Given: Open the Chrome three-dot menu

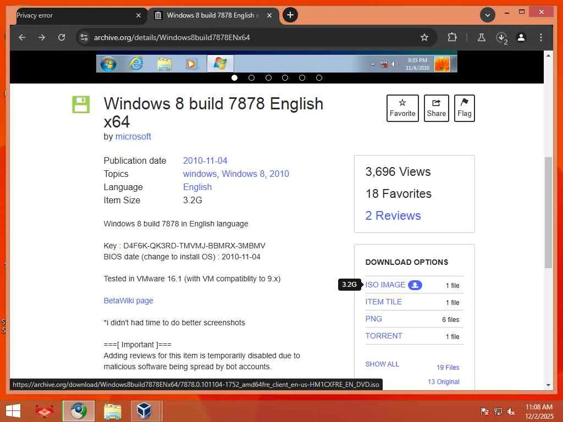Looking at the screenshot, I should click(x=541, y=37).
